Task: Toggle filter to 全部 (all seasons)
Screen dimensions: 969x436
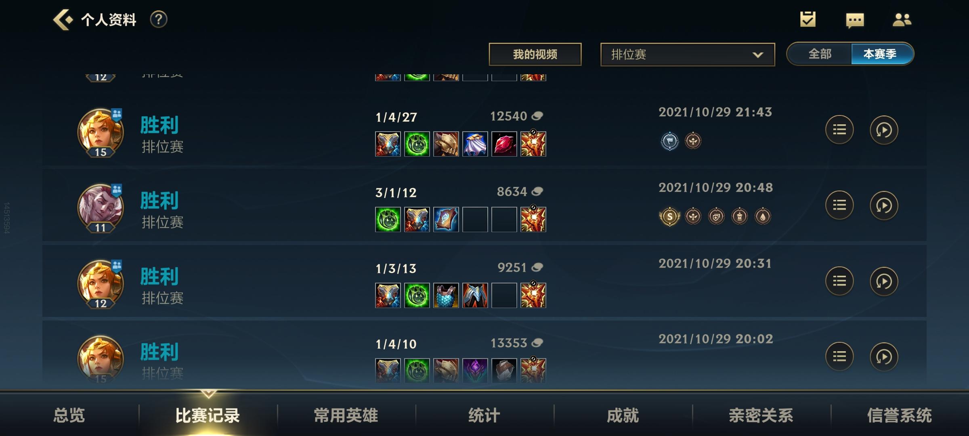Action: coord(820,54)
